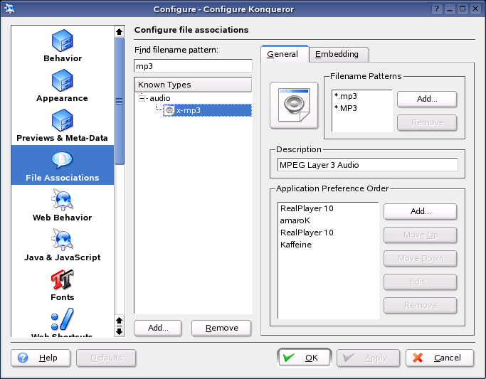Select the File Associations icon
486x379 pixels.
(x=63, y=165)
